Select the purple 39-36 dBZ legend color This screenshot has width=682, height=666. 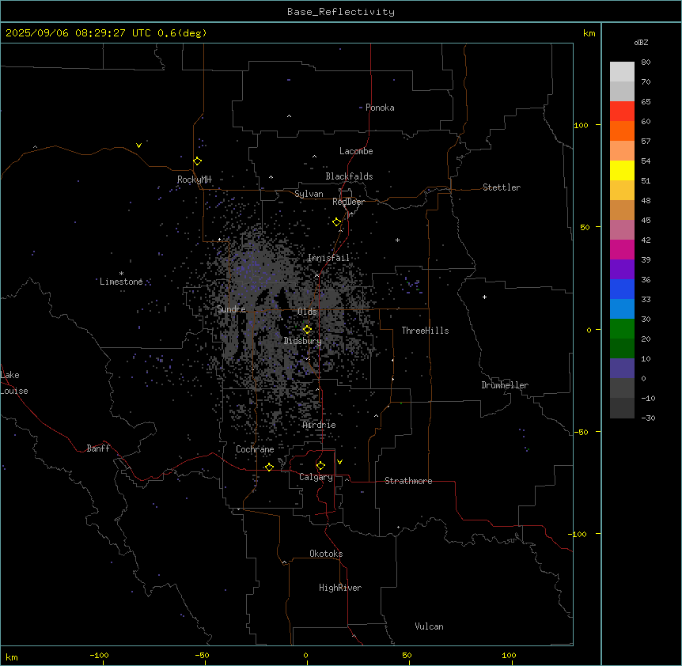coord(622,269)
